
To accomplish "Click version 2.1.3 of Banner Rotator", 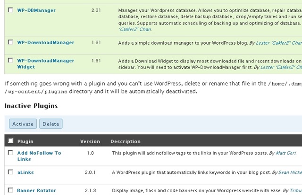I will (x=90, y=191).
